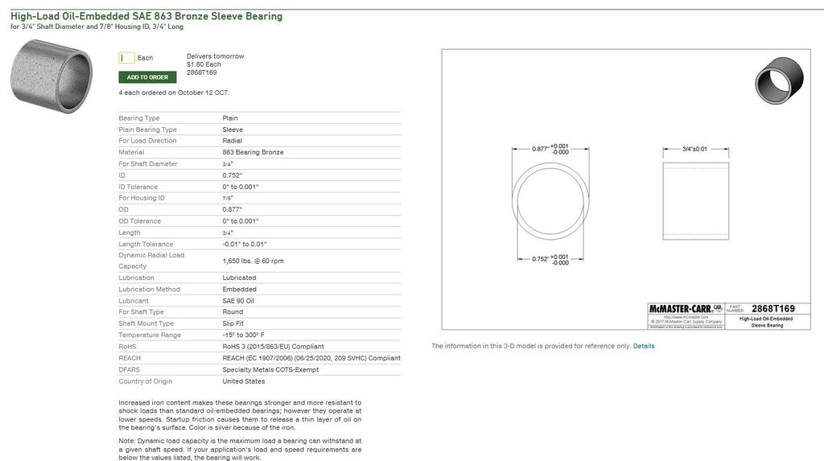Click the OD value '0.877"'
This screenshot has height=461, width=824.
(233, 210)
